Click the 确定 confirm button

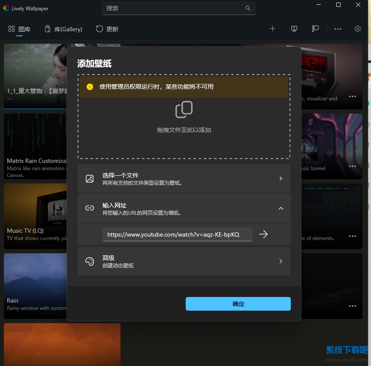tap(238, 304)
